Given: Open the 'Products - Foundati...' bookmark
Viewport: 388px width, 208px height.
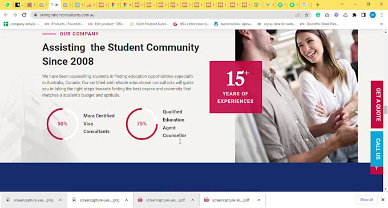Looking at the screenshot, I should tap(64, 24).
